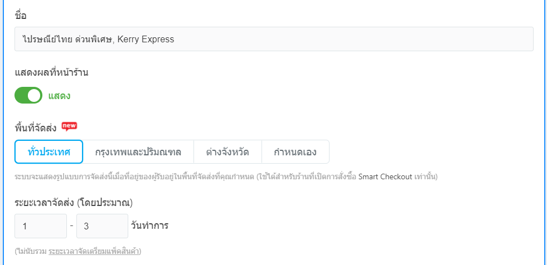The height and width of the screenshot is (265, 547).
Task: Select "กำหนดเอง" custom area option
Action: pos(296,151)
